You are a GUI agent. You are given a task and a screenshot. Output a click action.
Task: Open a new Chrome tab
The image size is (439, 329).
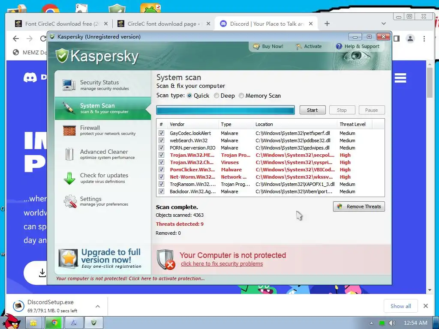327,24
